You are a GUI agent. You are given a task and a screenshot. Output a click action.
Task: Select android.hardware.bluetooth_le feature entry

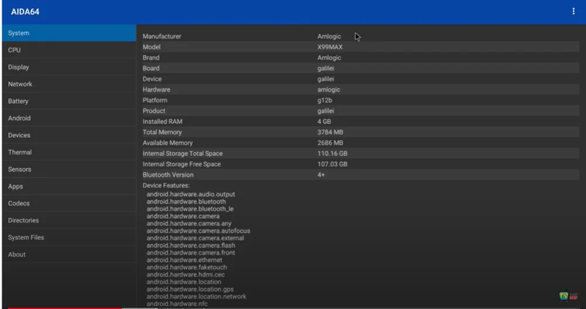click(x=190, y=209)
